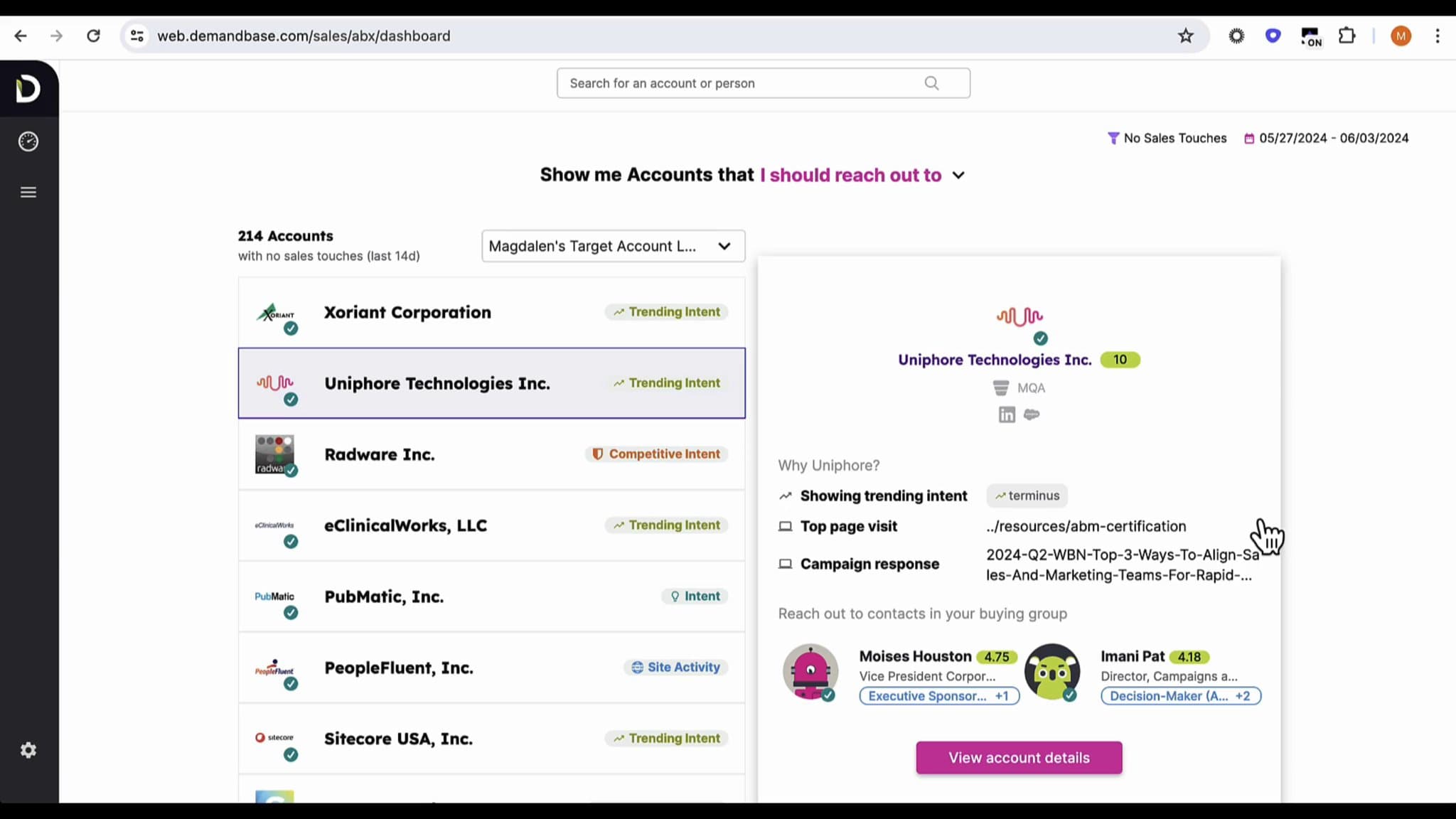Open the browser extensions puzzle icon

[x=1347, y=36]
